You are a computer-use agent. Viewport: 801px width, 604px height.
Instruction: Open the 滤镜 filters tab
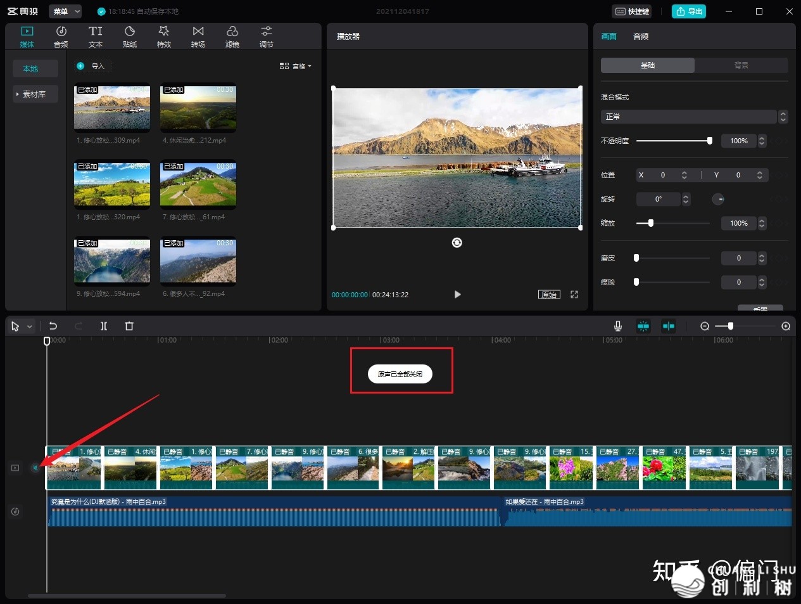(232, 37)
